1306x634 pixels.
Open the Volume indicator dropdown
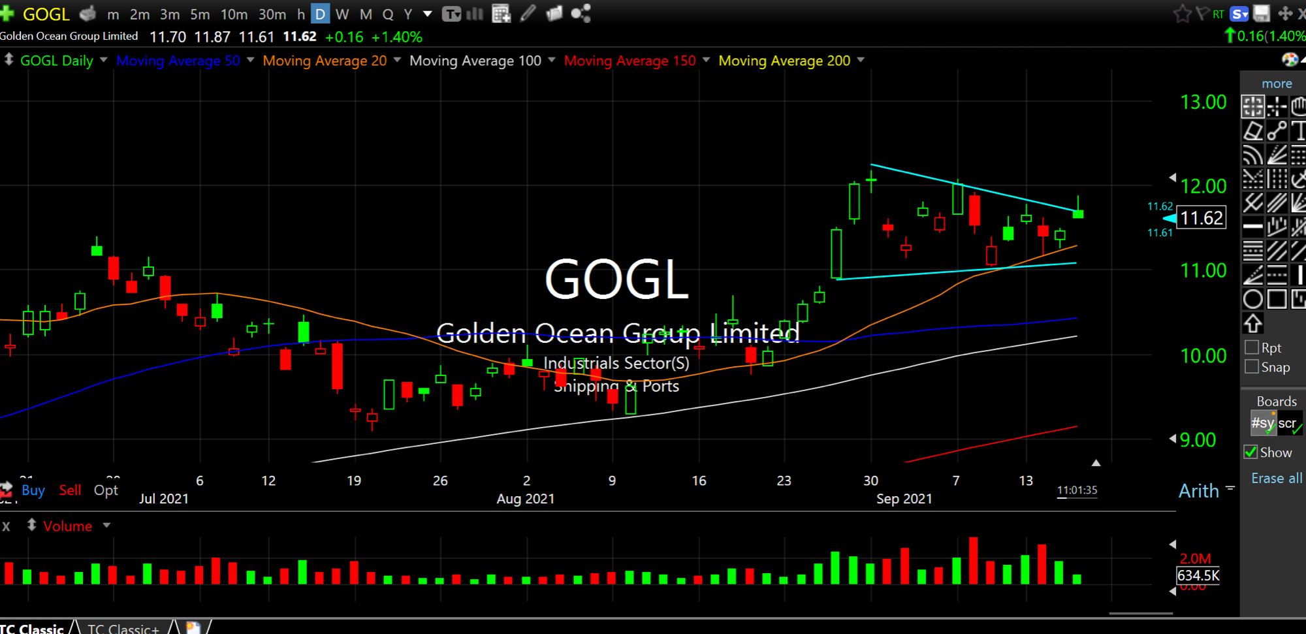pos(106,526)
